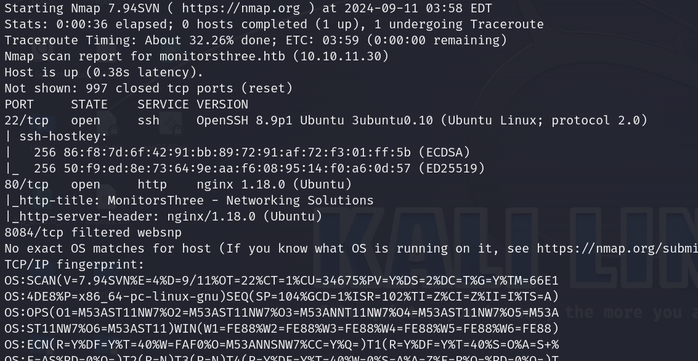Click the monitorsthree.htb hostname text
This screenshot has height=361, width=698.
222,57
